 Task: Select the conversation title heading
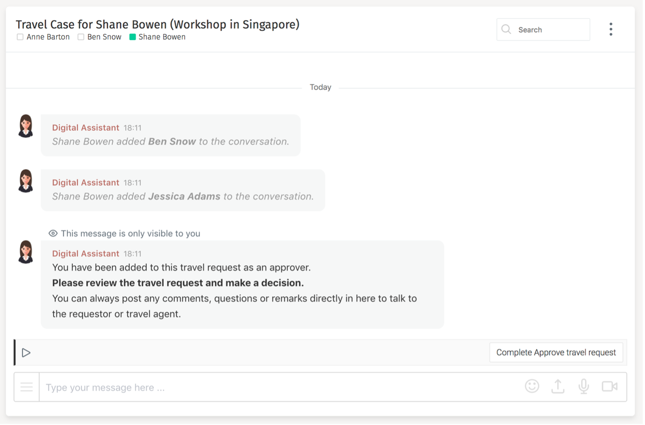[158, 24]
